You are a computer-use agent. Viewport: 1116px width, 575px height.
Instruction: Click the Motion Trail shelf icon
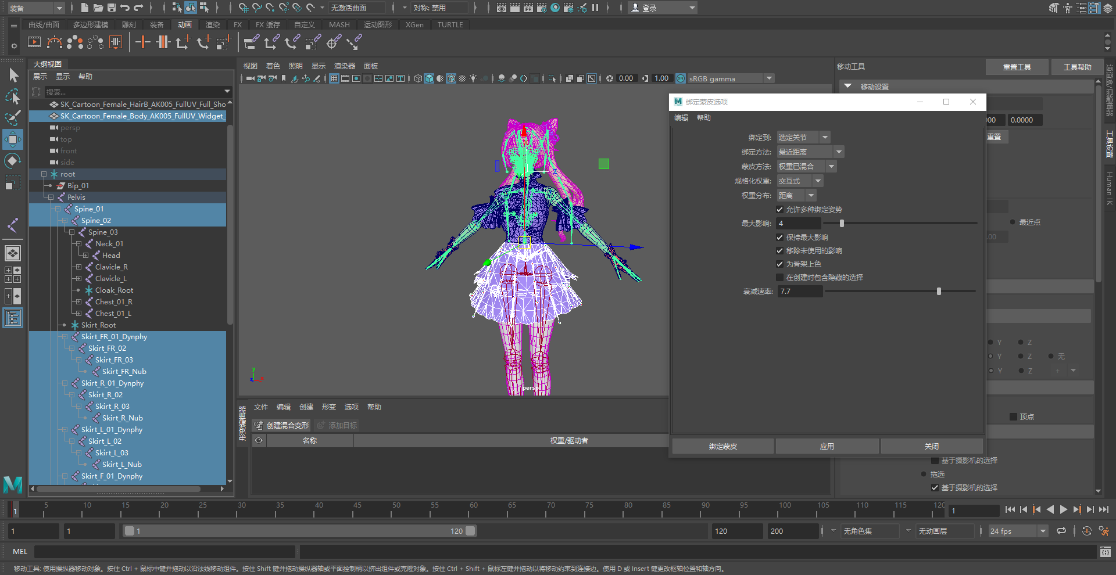pyautogui.click(x=55, y=42)
